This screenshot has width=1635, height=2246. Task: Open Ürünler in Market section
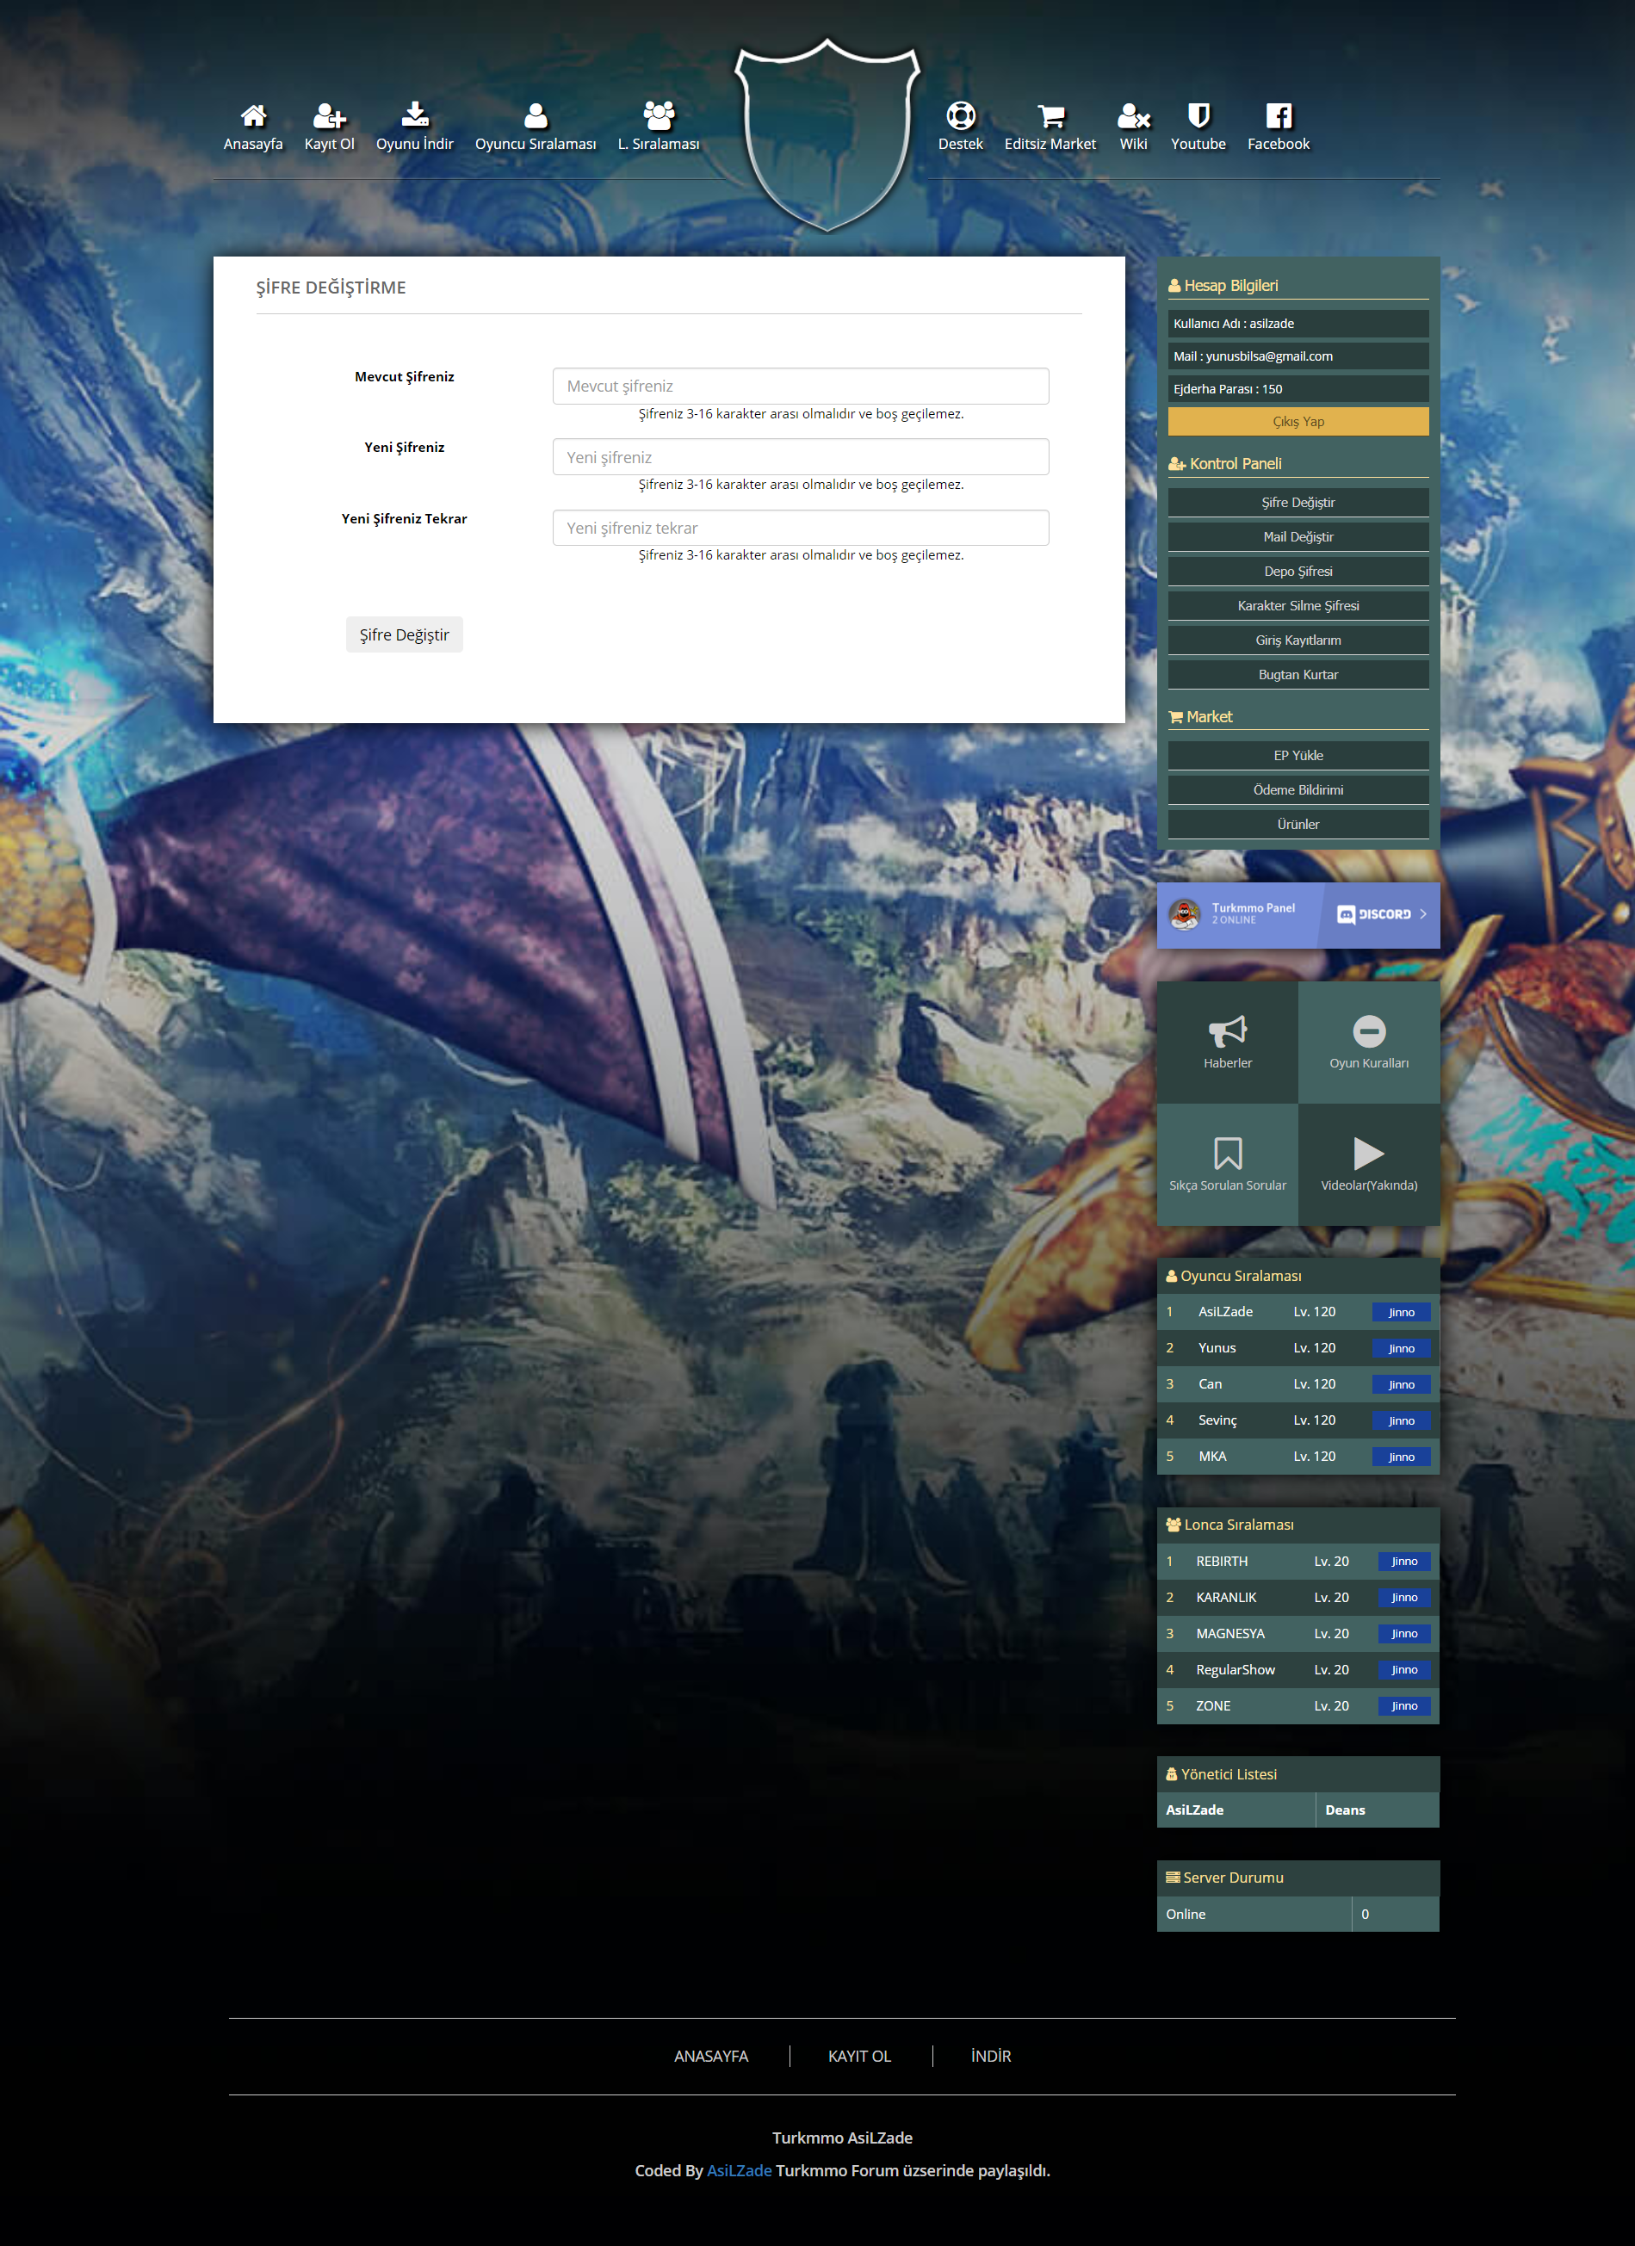(1298, 824)
